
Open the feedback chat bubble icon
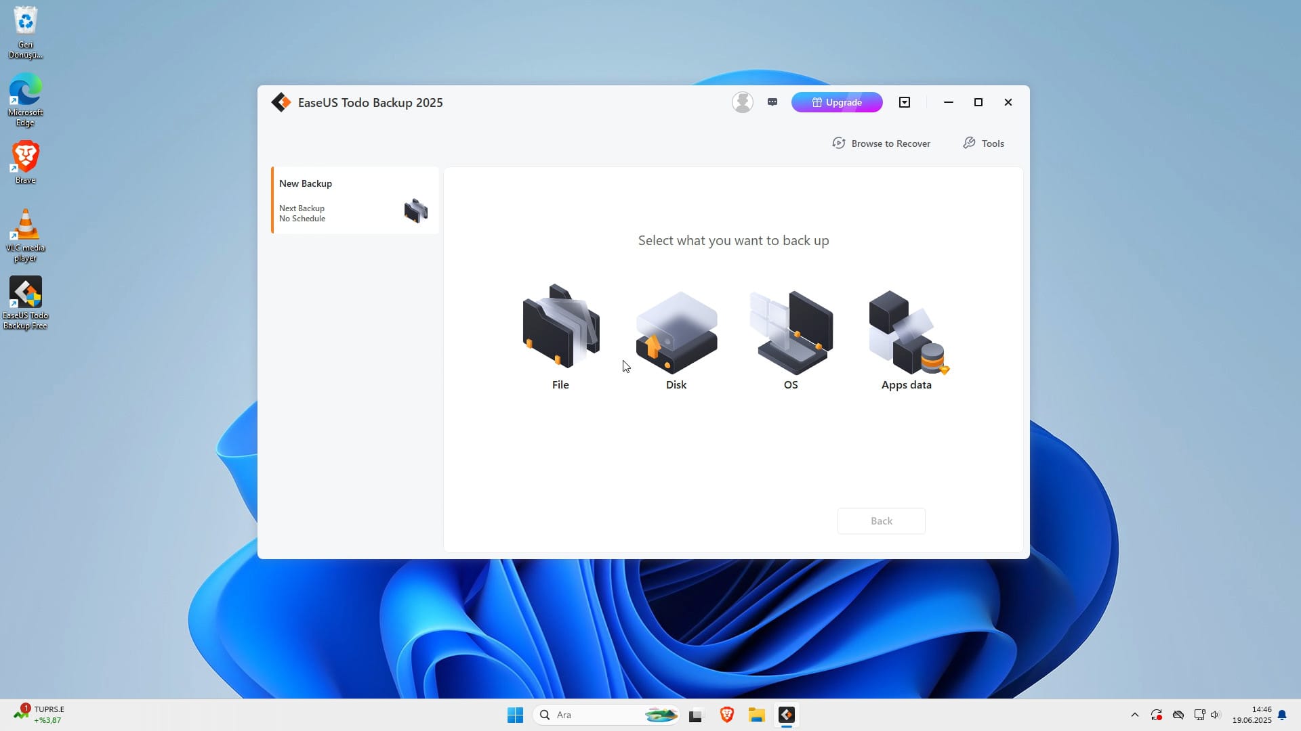tap(772, 102)
